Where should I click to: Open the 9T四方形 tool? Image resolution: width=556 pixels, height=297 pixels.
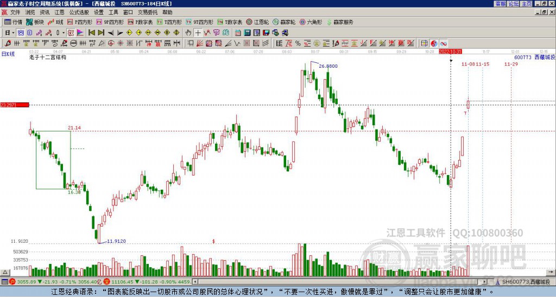200,22
